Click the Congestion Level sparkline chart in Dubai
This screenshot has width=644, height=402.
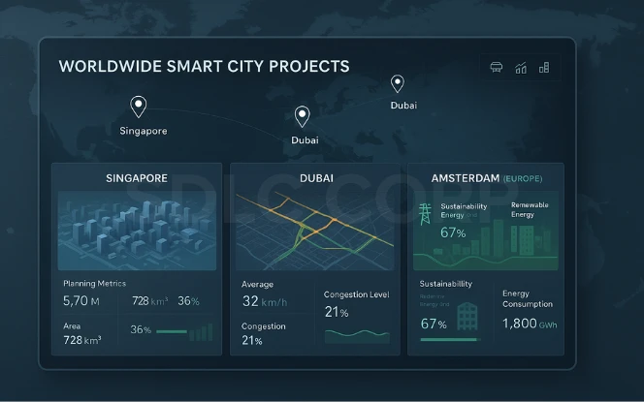[357, 336]
